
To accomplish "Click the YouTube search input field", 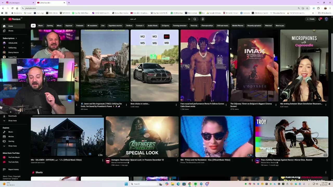I will [x=158, y=19].
